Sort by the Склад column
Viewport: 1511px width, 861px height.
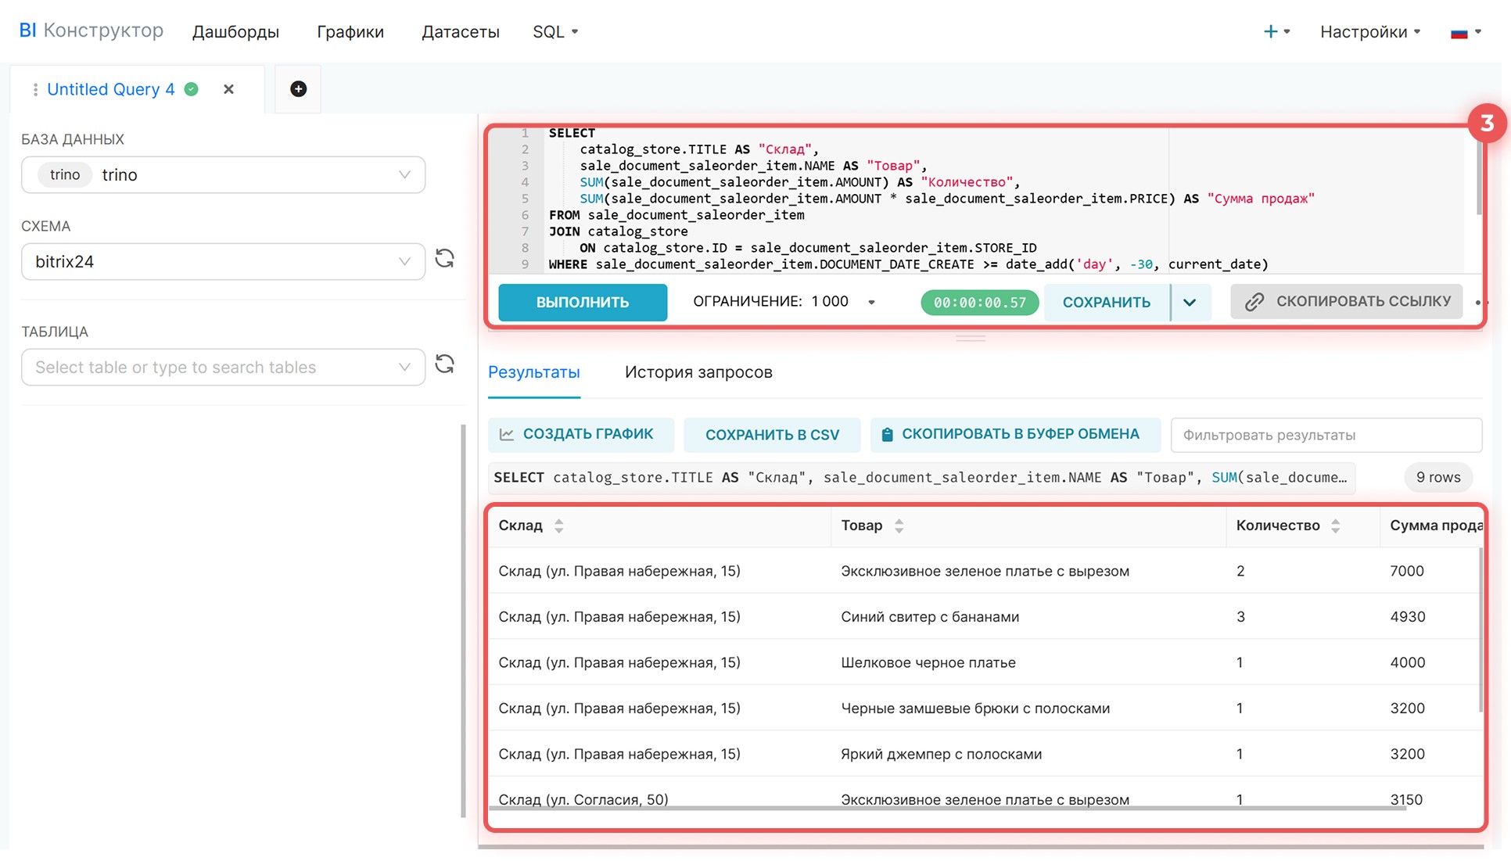coord(558,526)
